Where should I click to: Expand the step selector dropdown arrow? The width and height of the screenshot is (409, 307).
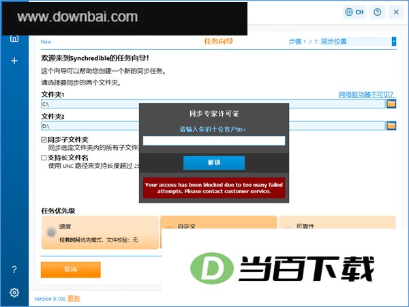tap(394, 41)
